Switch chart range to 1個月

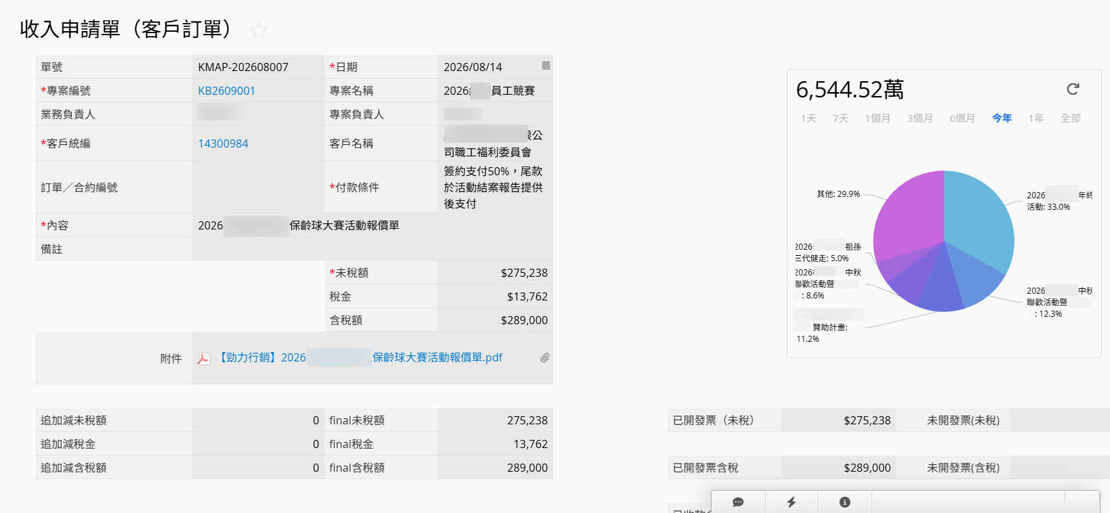coord(878,118)
